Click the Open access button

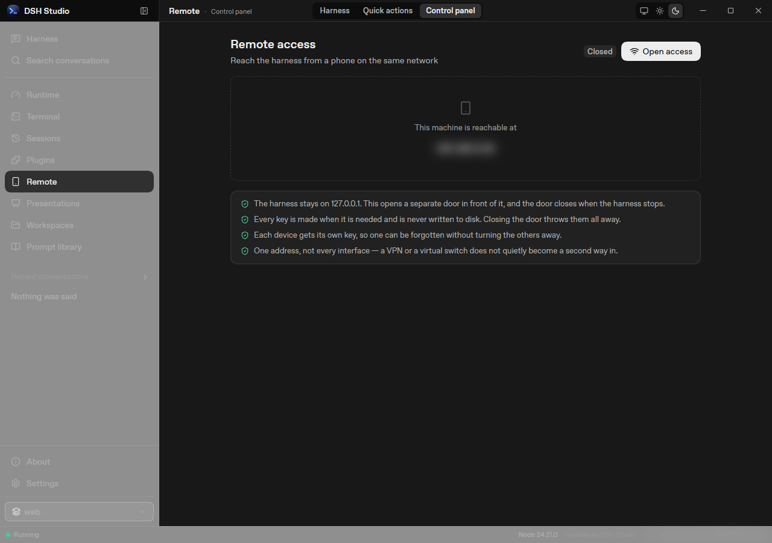(661, 51)
